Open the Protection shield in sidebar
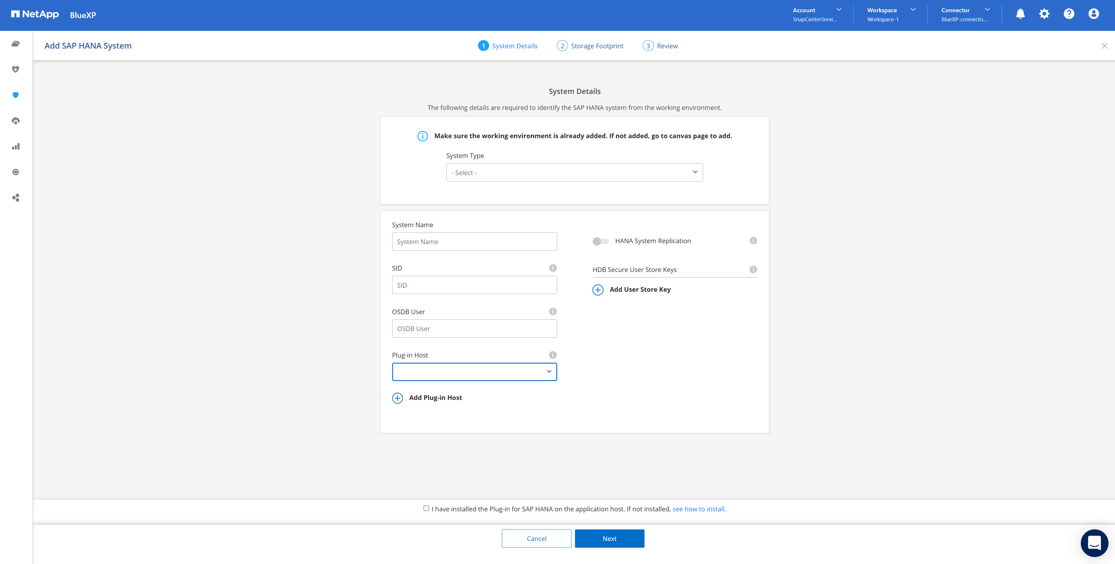The height and width of the screenshot is (564, 1115). (x=16, y=95)
